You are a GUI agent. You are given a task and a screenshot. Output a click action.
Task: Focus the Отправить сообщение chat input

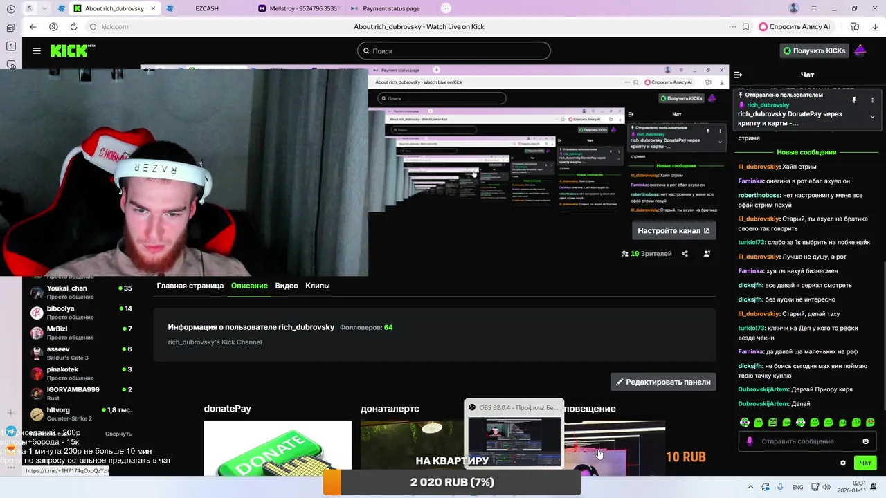point(807,441)
